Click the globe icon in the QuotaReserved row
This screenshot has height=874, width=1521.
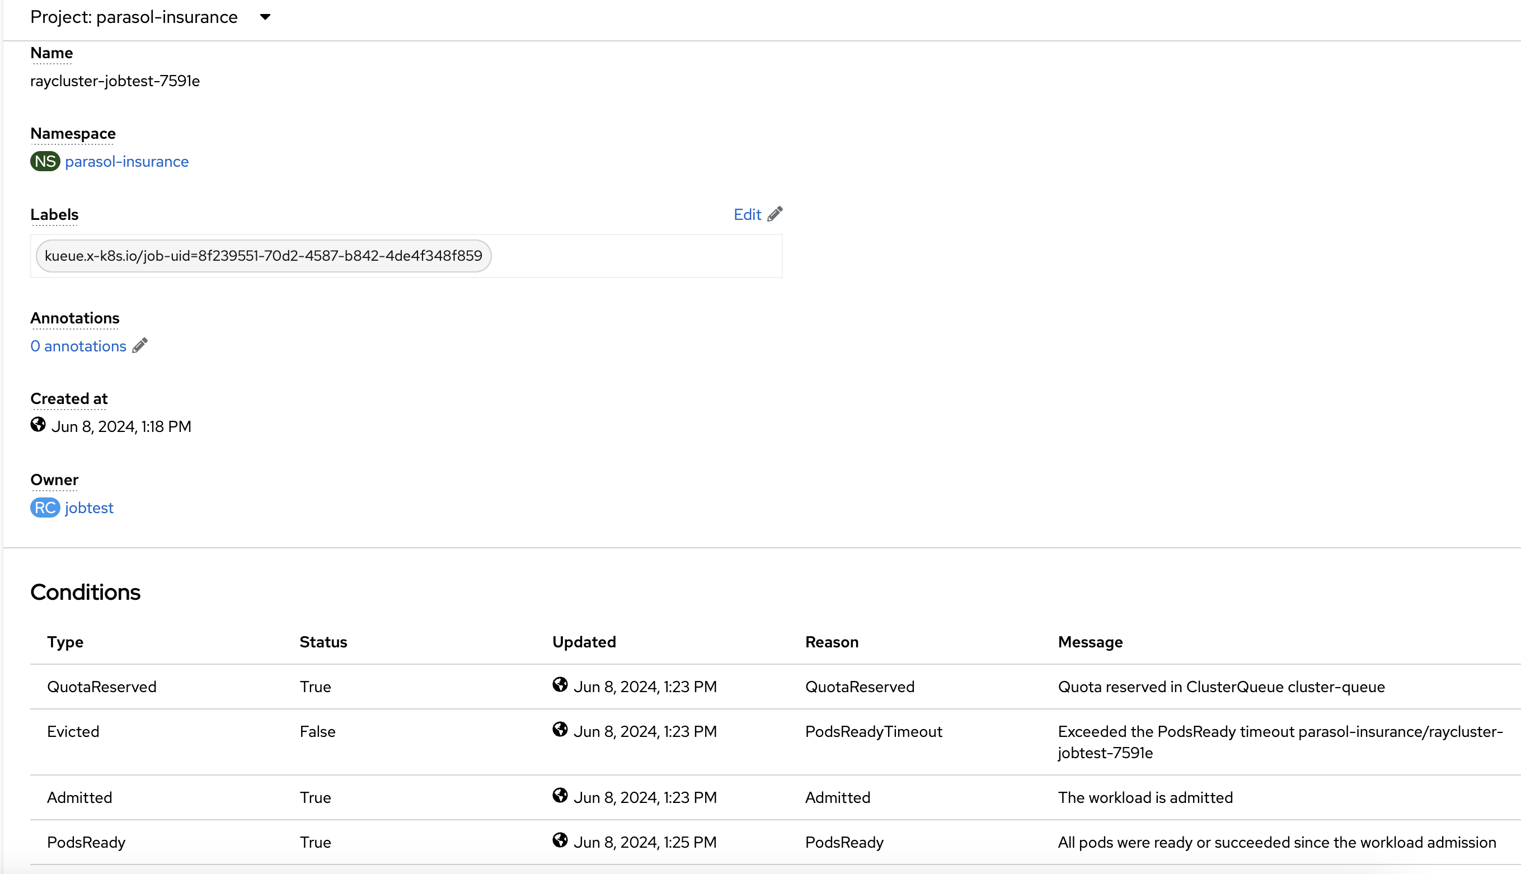click(x=560, y=685)
